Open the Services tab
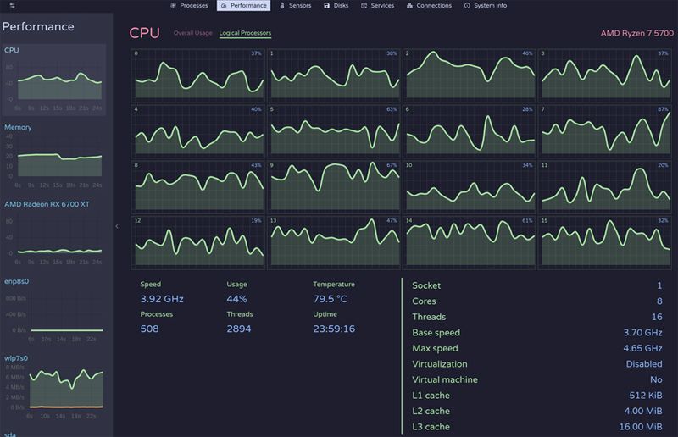The width and height of the screenshot is (678, 437). 378,6
